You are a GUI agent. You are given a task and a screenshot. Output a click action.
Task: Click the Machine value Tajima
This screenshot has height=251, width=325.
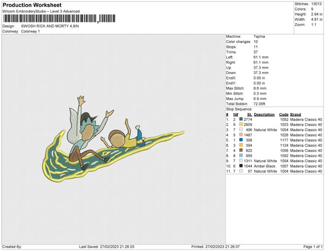(259, 36)
